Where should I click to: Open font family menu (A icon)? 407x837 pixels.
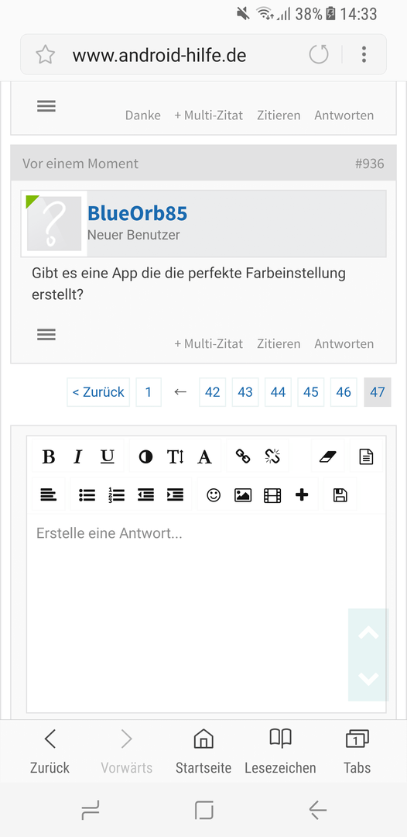[x=204, y=456]
